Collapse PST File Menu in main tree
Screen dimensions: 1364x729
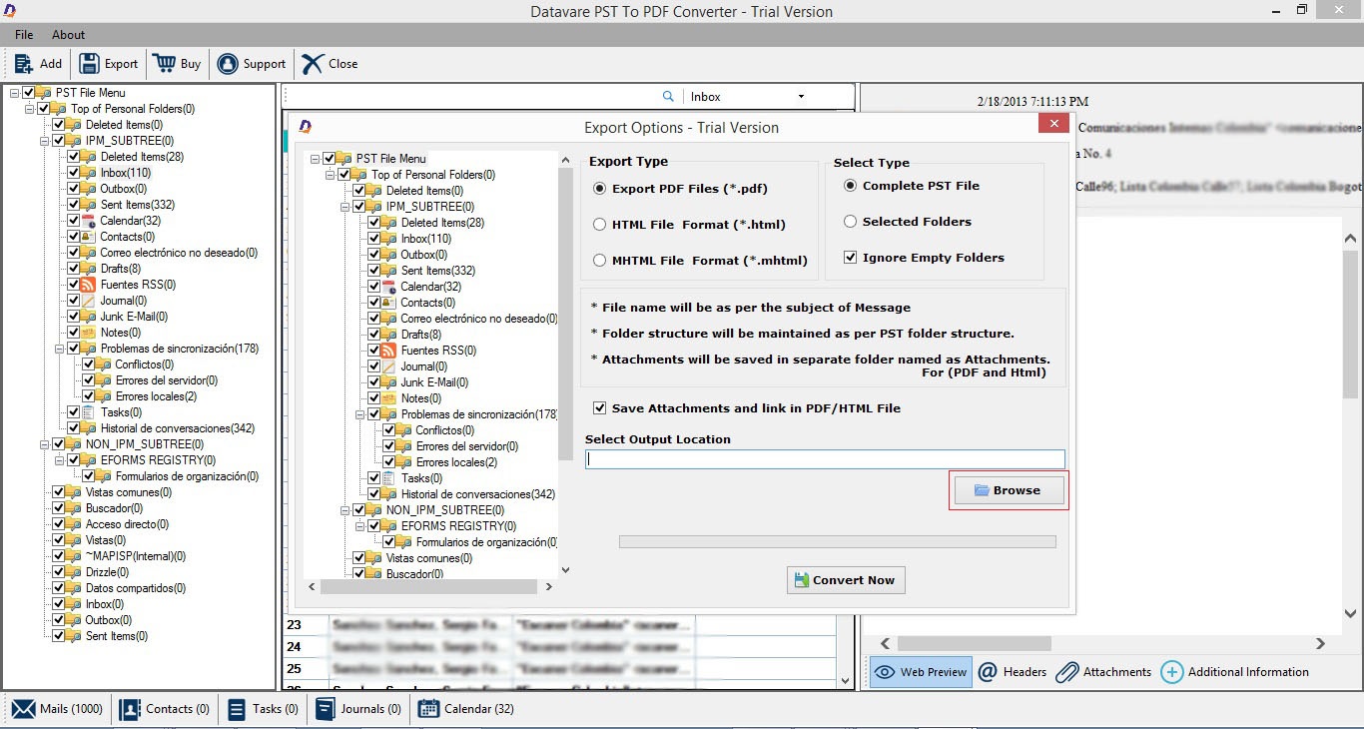15,93
